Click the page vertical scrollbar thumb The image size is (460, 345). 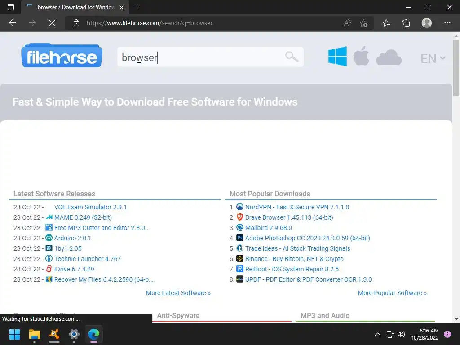point(456,67)
